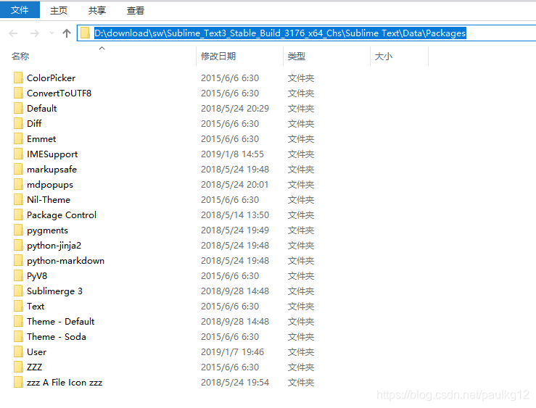Switch to the 主页 tab
The width and height of the screenshot is (536, 408).
pyautogui.click(x=59, y=10)
